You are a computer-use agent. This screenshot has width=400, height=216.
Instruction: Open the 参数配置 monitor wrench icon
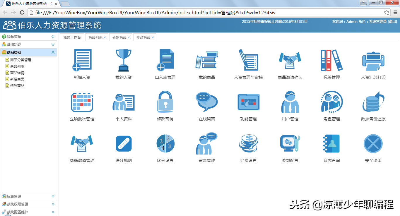coord(290,143)
